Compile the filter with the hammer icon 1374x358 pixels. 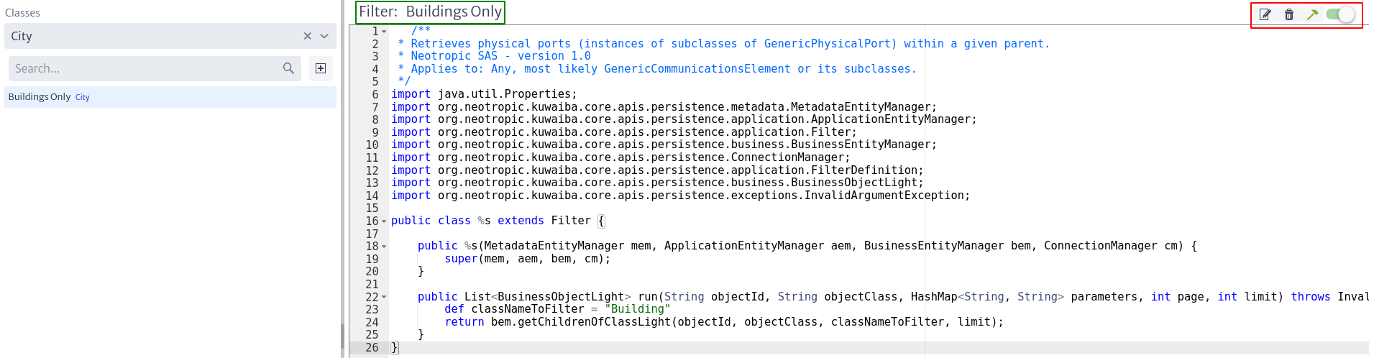(1312, 14)
